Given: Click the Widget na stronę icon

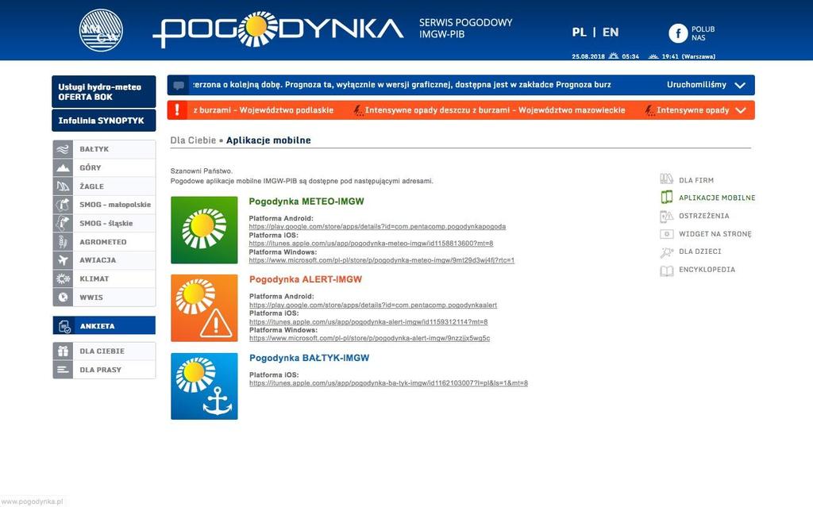Looking at the screenshot, I should pos(667,234).
